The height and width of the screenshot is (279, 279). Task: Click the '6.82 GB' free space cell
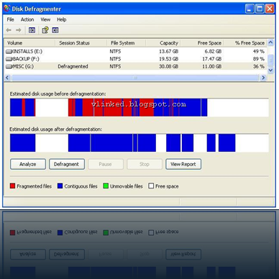pyautogui.click(x=213, y=52)
